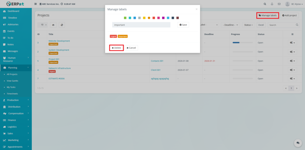305x150 pixels.
Task: Close the Manage labels dialog
Action: click(197, 9)
